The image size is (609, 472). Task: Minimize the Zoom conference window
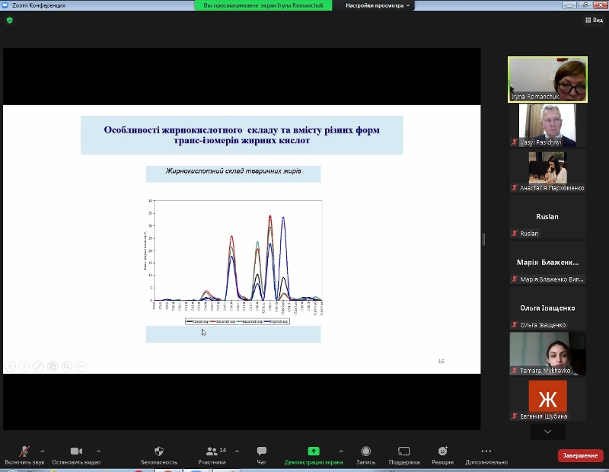coord(569,5)
